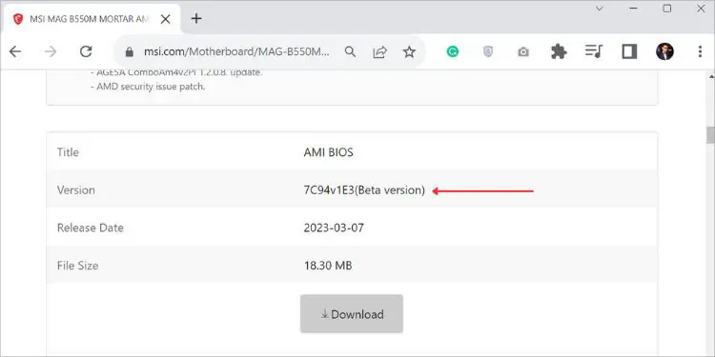Minimize the Chrome window
This screenshot has width=715, height=357.
[x=633, y=9]
